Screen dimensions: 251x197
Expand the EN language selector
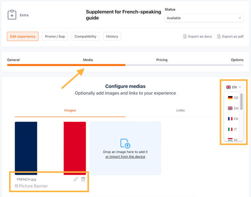pyautogui.click(x=234, y=87)
